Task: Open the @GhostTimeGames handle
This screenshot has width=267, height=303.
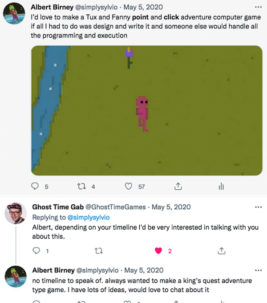Action: (x=115, y=207)
